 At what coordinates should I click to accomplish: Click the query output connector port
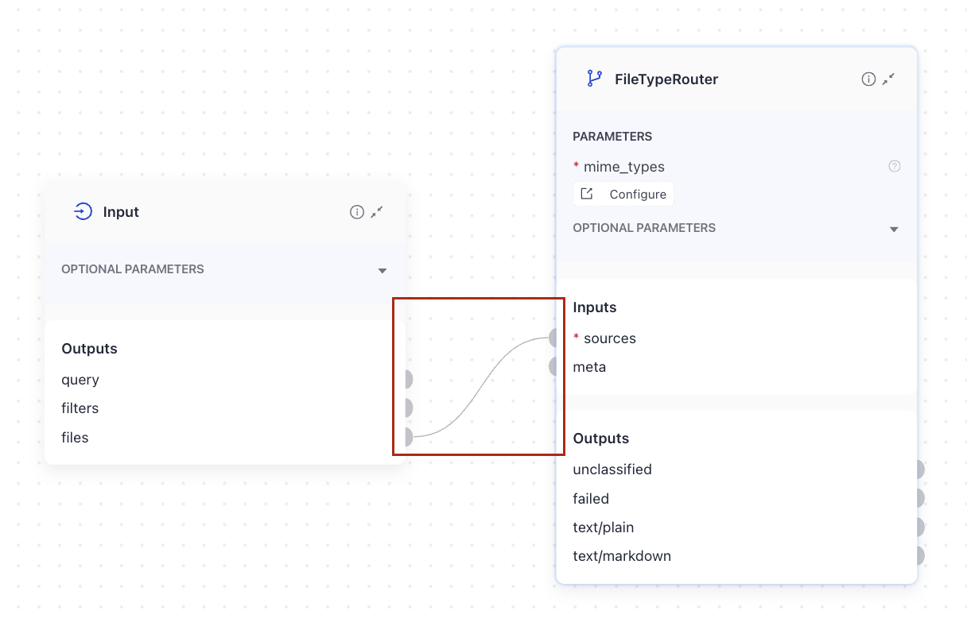(407, 380)
